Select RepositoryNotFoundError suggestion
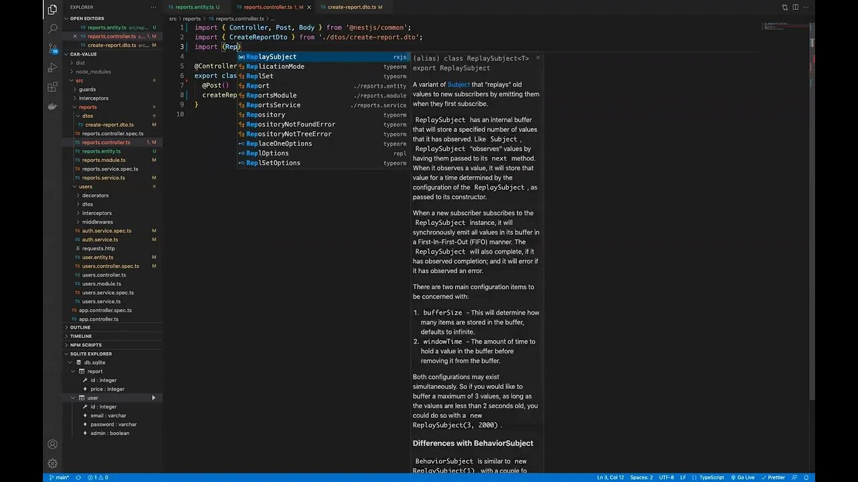 [x=323, y=125]
